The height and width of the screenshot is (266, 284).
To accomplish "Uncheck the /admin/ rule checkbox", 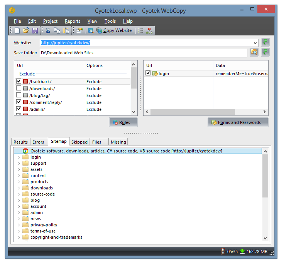I will [19, 109].
